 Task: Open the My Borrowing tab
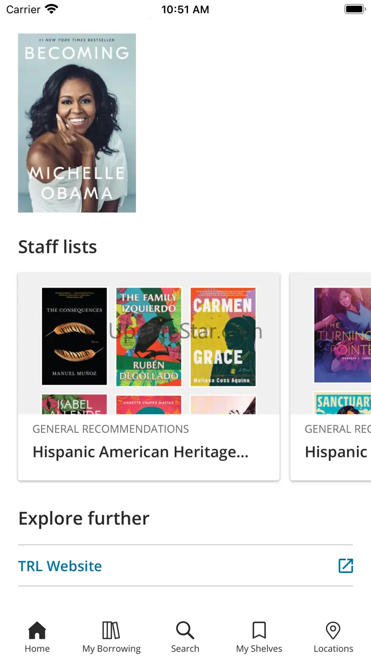point(111,637)
